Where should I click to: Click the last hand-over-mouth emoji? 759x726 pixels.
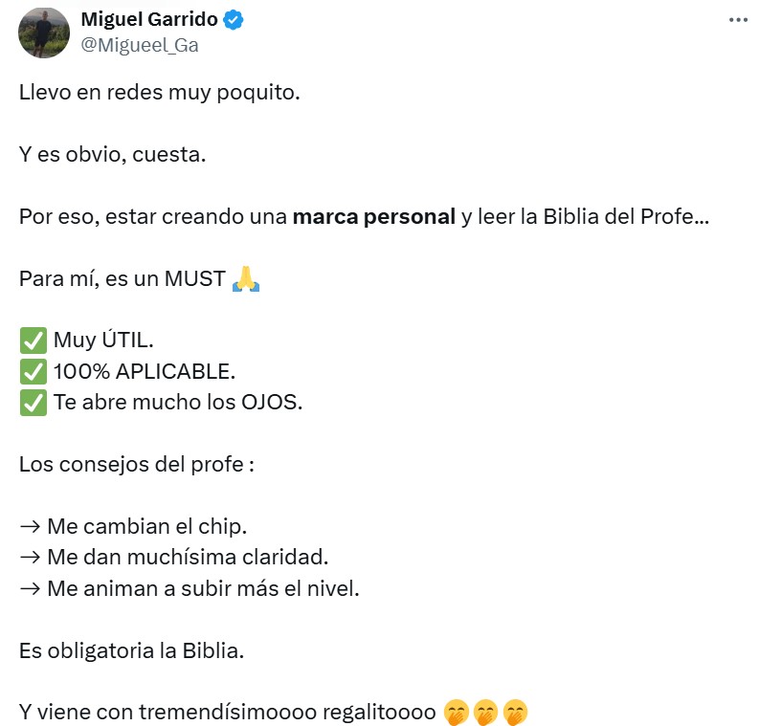pyautogui.click(x=515, y=713)
